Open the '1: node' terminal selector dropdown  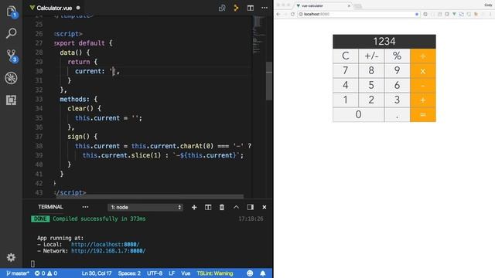(x=145, y=207)
